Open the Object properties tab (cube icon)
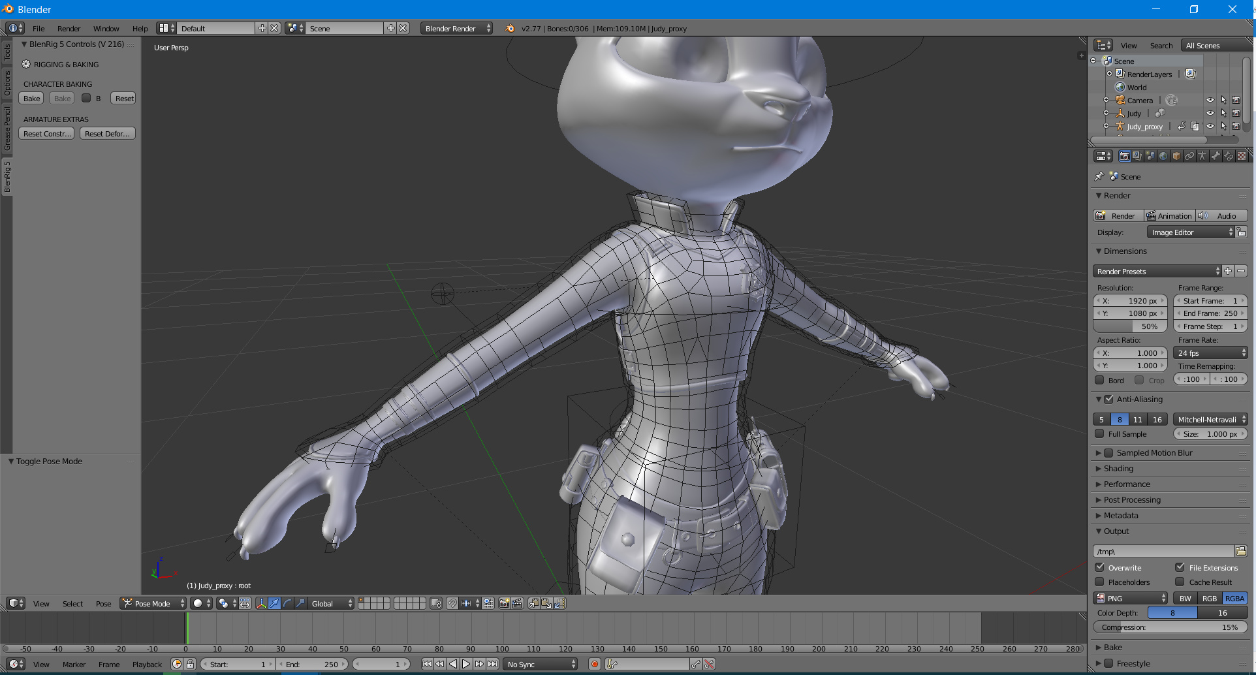Screen dimensions: 1256x675 1176,156
